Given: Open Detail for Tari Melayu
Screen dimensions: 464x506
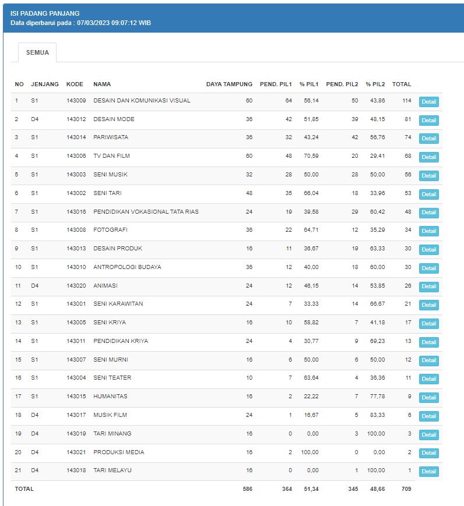Looking at the screenshot, I should 429,472.
